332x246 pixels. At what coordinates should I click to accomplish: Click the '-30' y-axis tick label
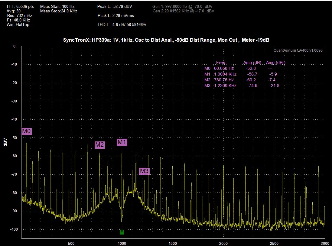coord(14,101)
